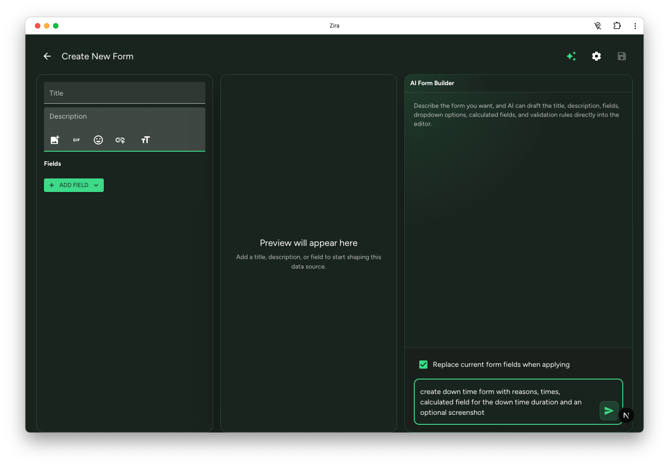The height and width of the screenshot is (466, 669).
Task: Open the emoji picker
Action: (x=98, y=140)
